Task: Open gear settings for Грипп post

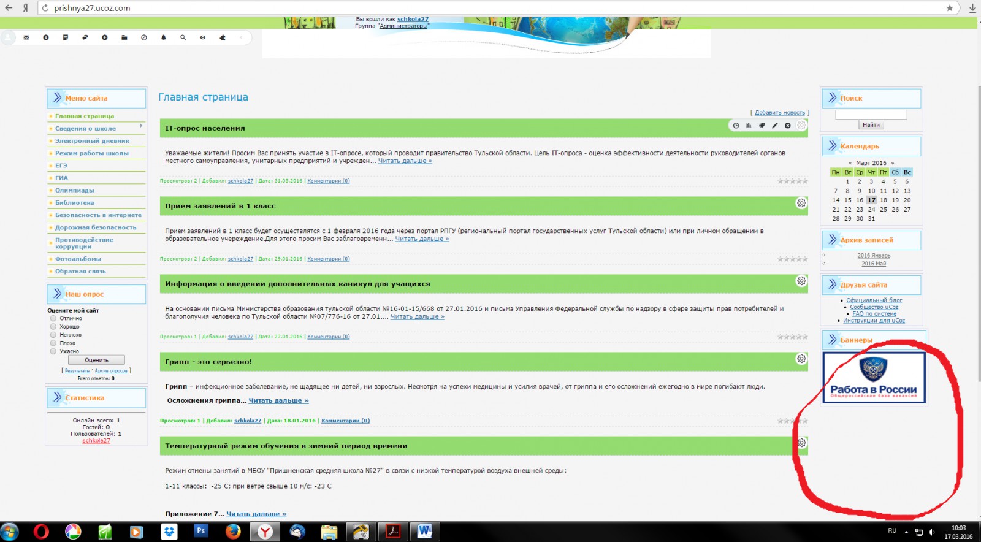Action: [801, 359]
